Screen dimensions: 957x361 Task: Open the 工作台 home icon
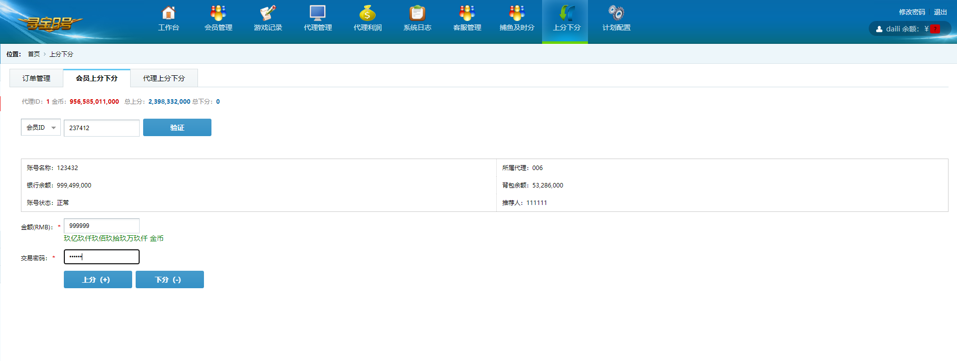(x=169, y=13)
